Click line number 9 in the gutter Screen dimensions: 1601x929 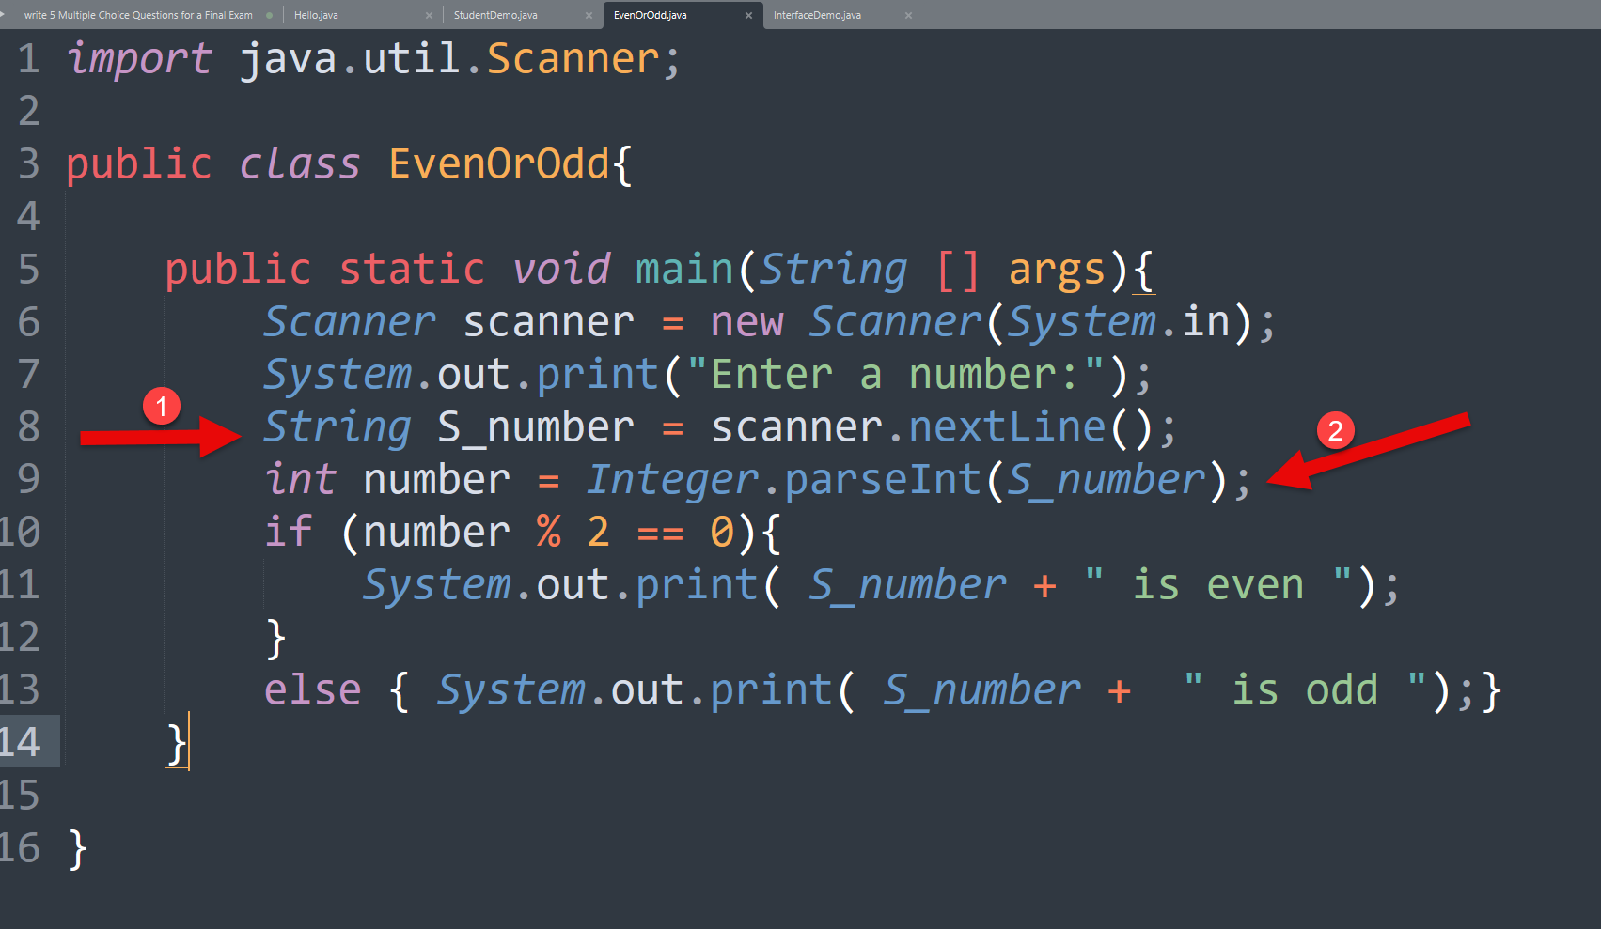29,479
